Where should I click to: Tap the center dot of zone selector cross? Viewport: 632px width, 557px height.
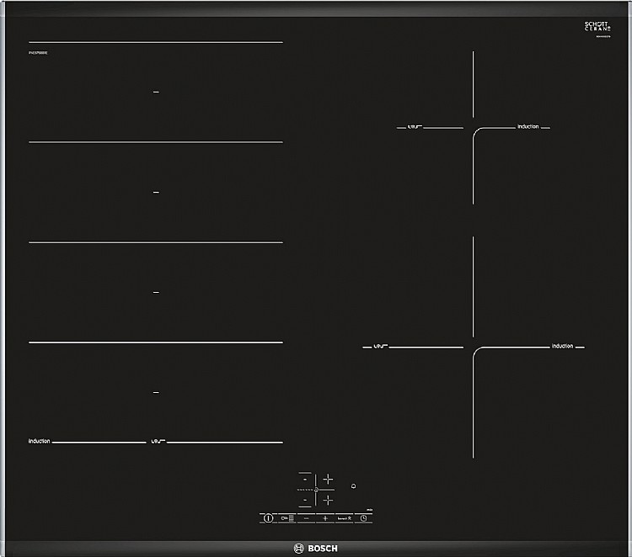tap(316, 490)
